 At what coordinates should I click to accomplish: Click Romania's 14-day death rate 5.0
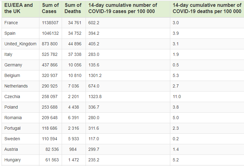coord(176,118)
